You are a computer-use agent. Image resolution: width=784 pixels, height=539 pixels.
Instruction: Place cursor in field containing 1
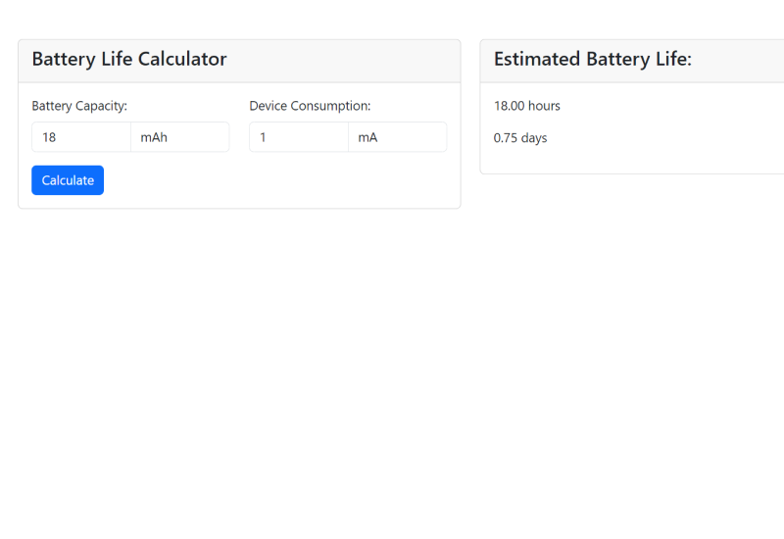click(299, 137)
